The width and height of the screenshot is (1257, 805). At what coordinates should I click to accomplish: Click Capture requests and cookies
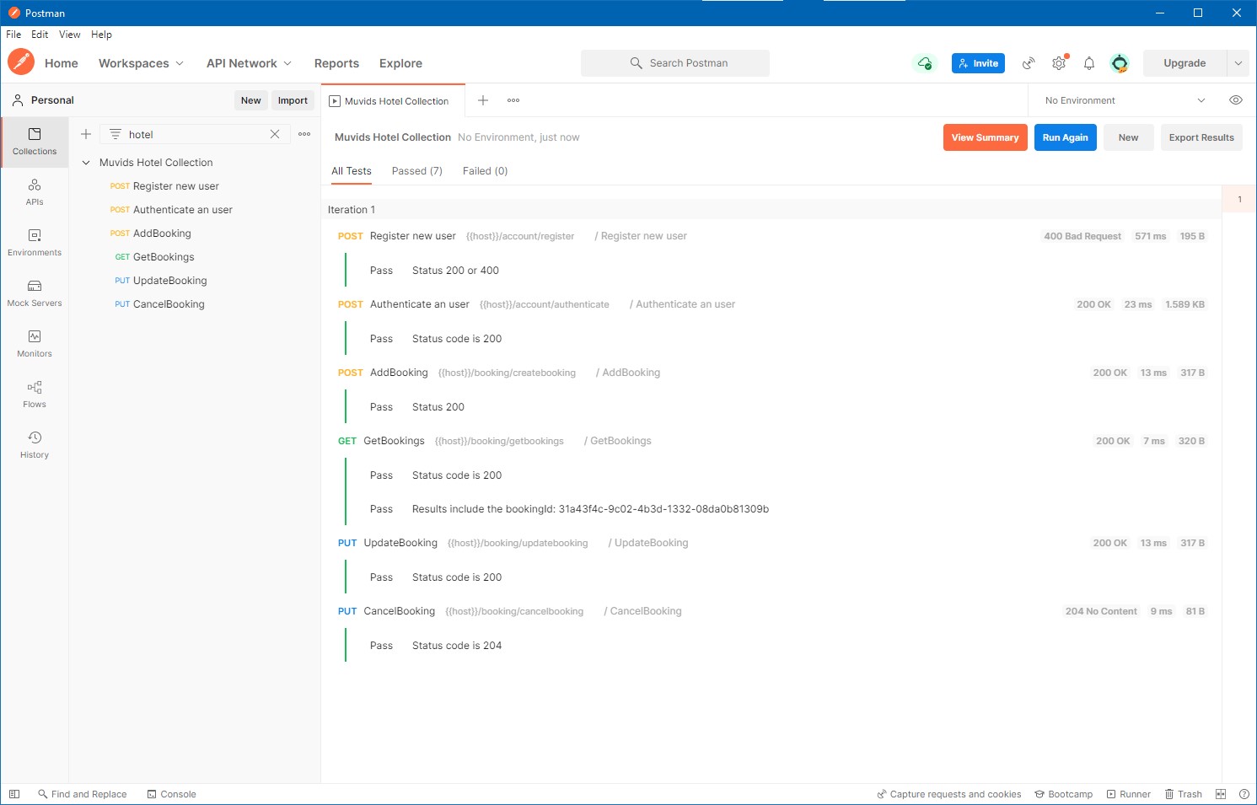949,794
